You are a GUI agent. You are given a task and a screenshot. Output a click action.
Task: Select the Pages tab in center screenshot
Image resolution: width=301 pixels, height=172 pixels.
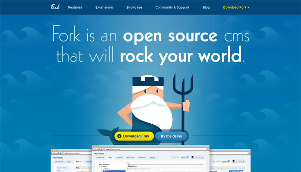(111, 158)
